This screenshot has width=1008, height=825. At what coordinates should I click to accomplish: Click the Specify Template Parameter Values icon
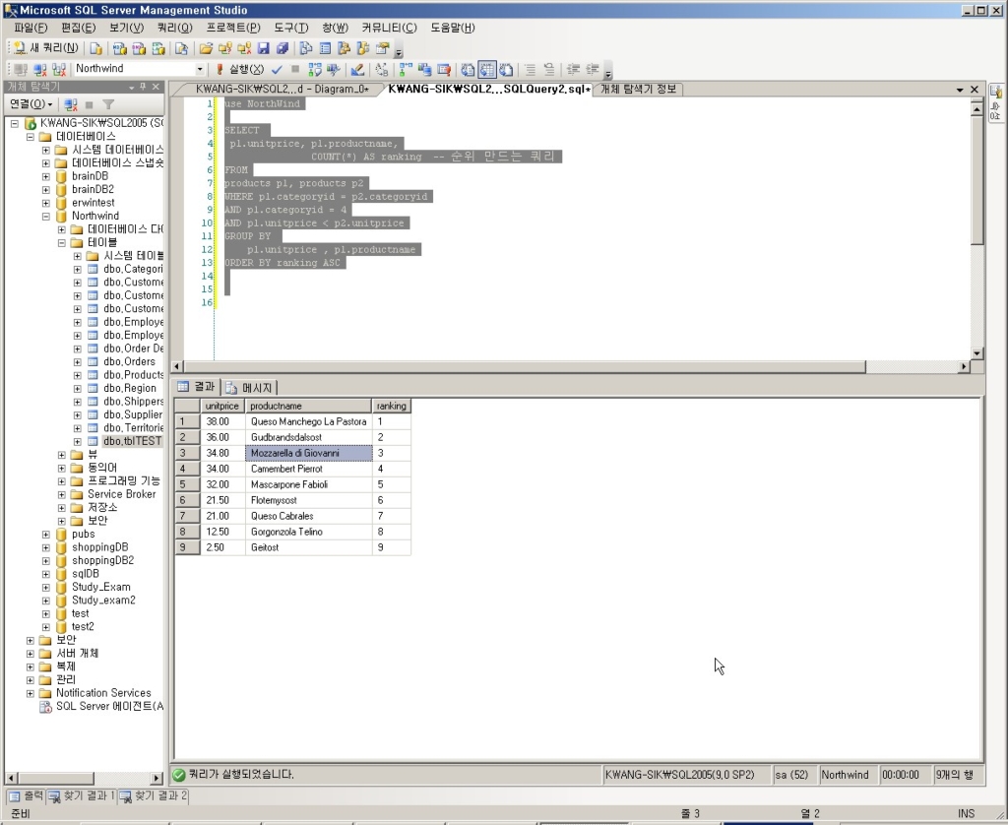382,69
